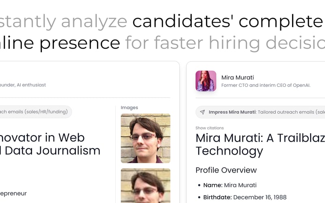This screenshot has width=325, height=203.
Task: Select the Data Journalism headline text
Action: coord(50,151)
